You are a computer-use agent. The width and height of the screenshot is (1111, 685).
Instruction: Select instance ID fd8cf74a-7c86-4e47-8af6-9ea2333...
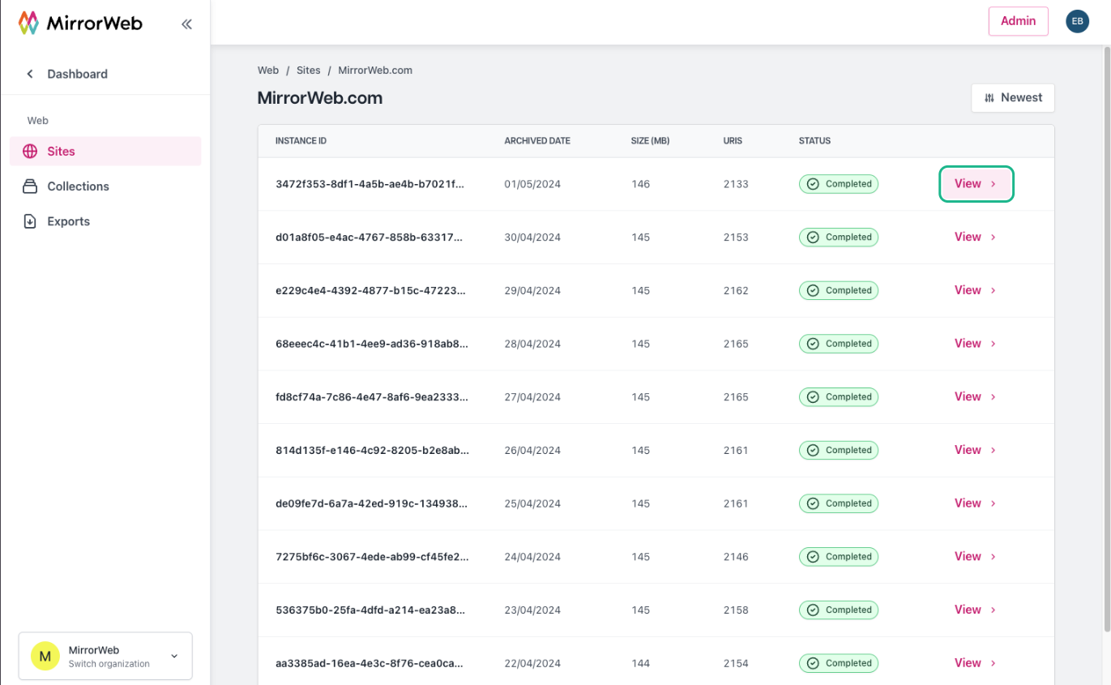372,397
